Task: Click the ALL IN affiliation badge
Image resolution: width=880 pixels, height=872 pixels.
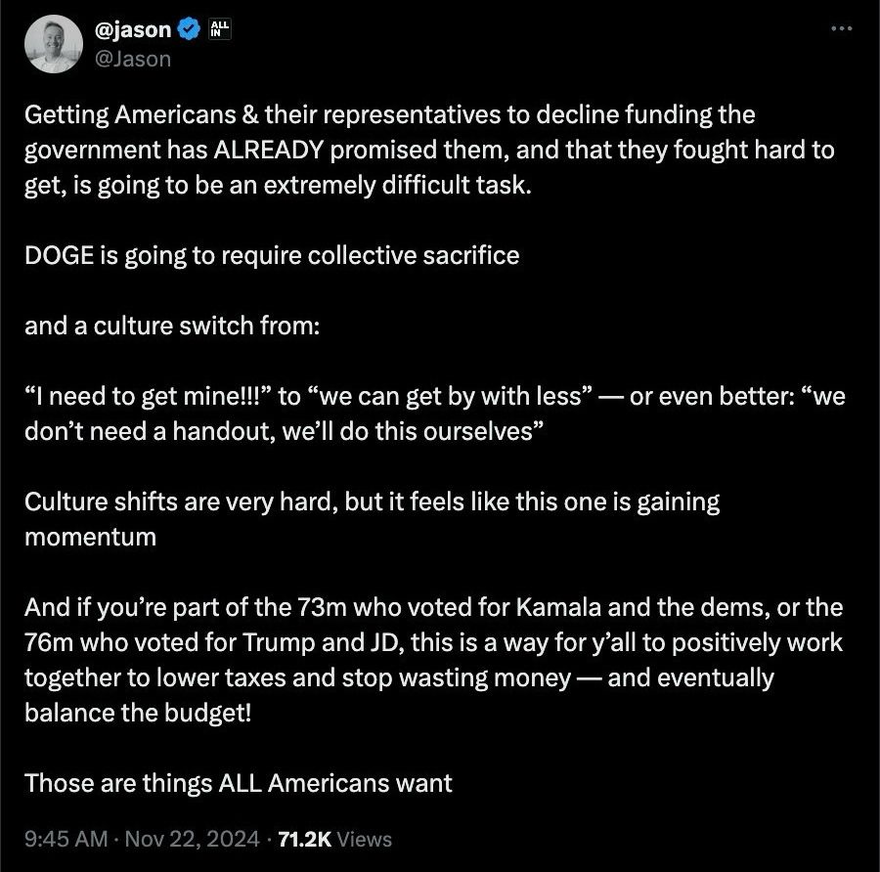Action: tap(217, 30)
